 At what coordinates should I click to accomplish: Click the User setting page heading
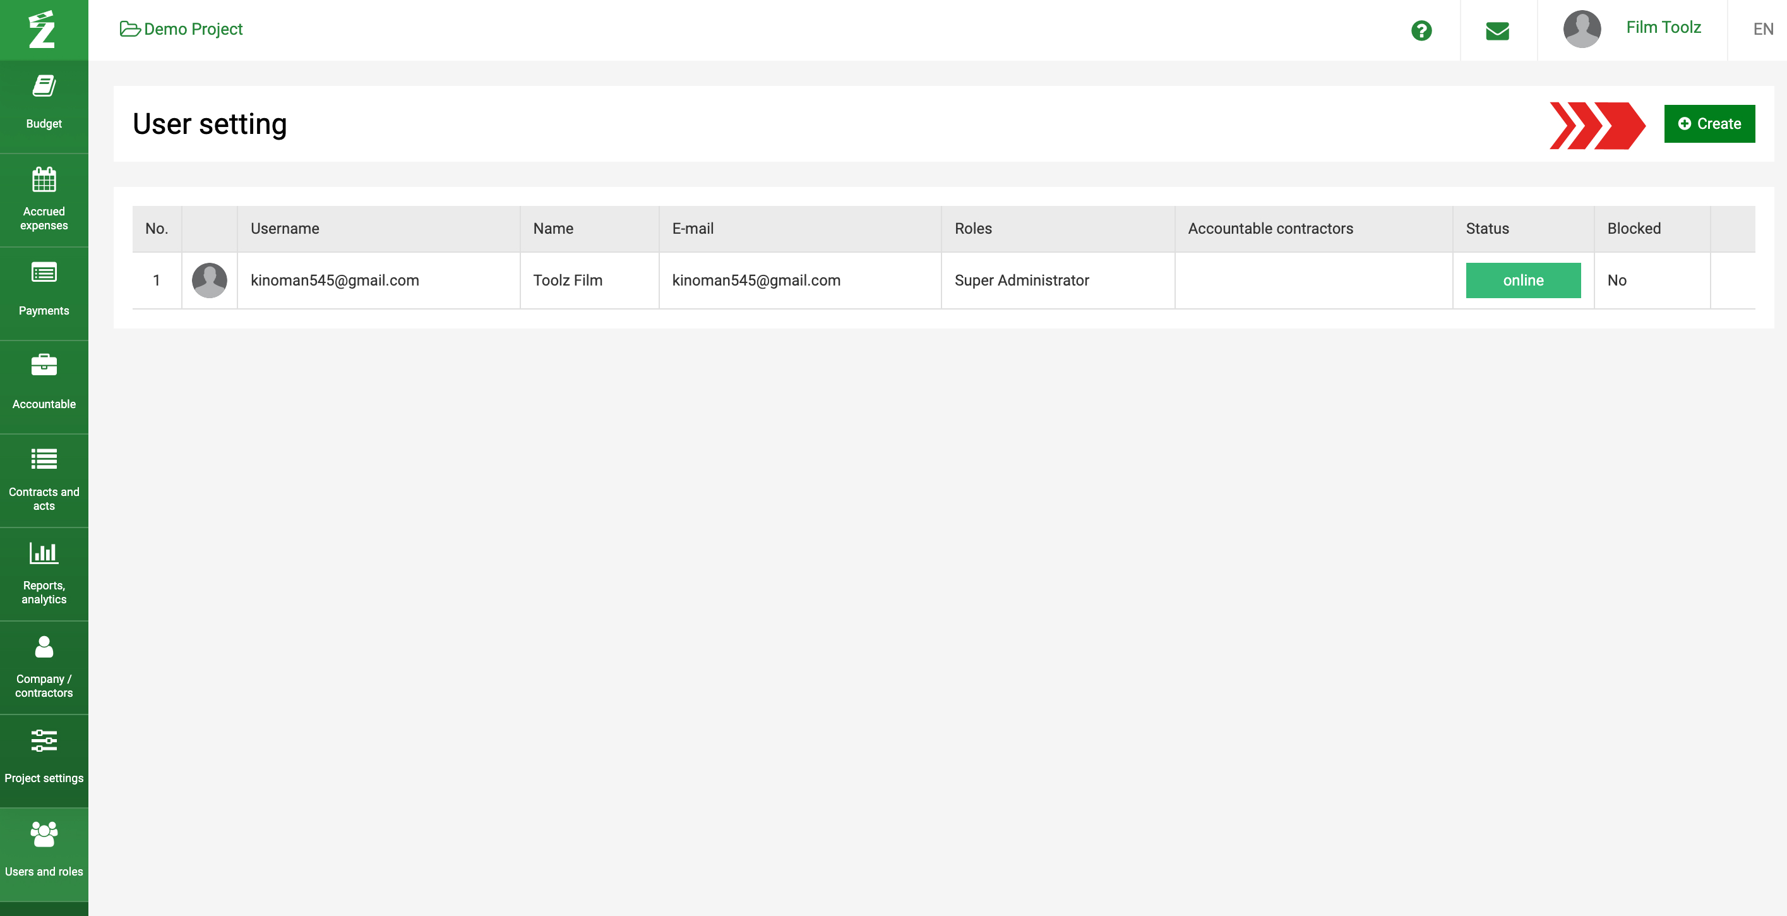point(210,124)
